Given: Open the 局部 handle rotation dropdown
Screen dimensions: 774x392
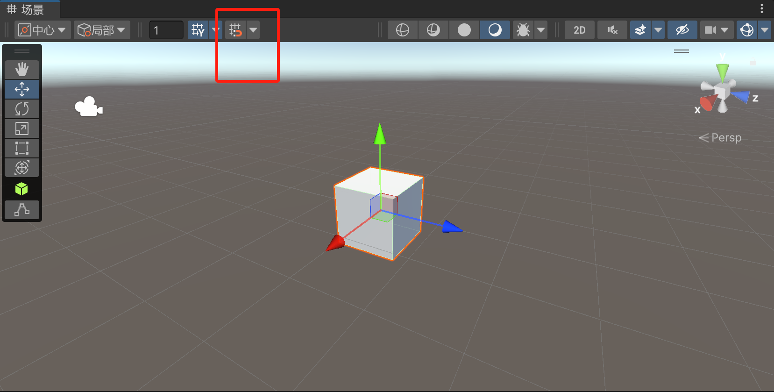Looking at the screenshot, I should [102, 30].
